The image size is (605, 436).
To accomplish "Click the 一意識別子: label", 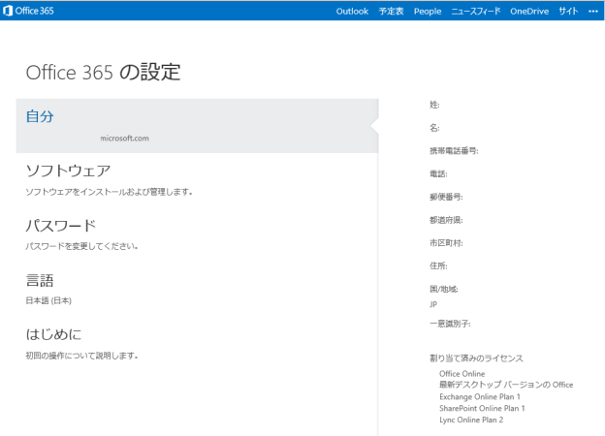I will (x=450, y=324).
